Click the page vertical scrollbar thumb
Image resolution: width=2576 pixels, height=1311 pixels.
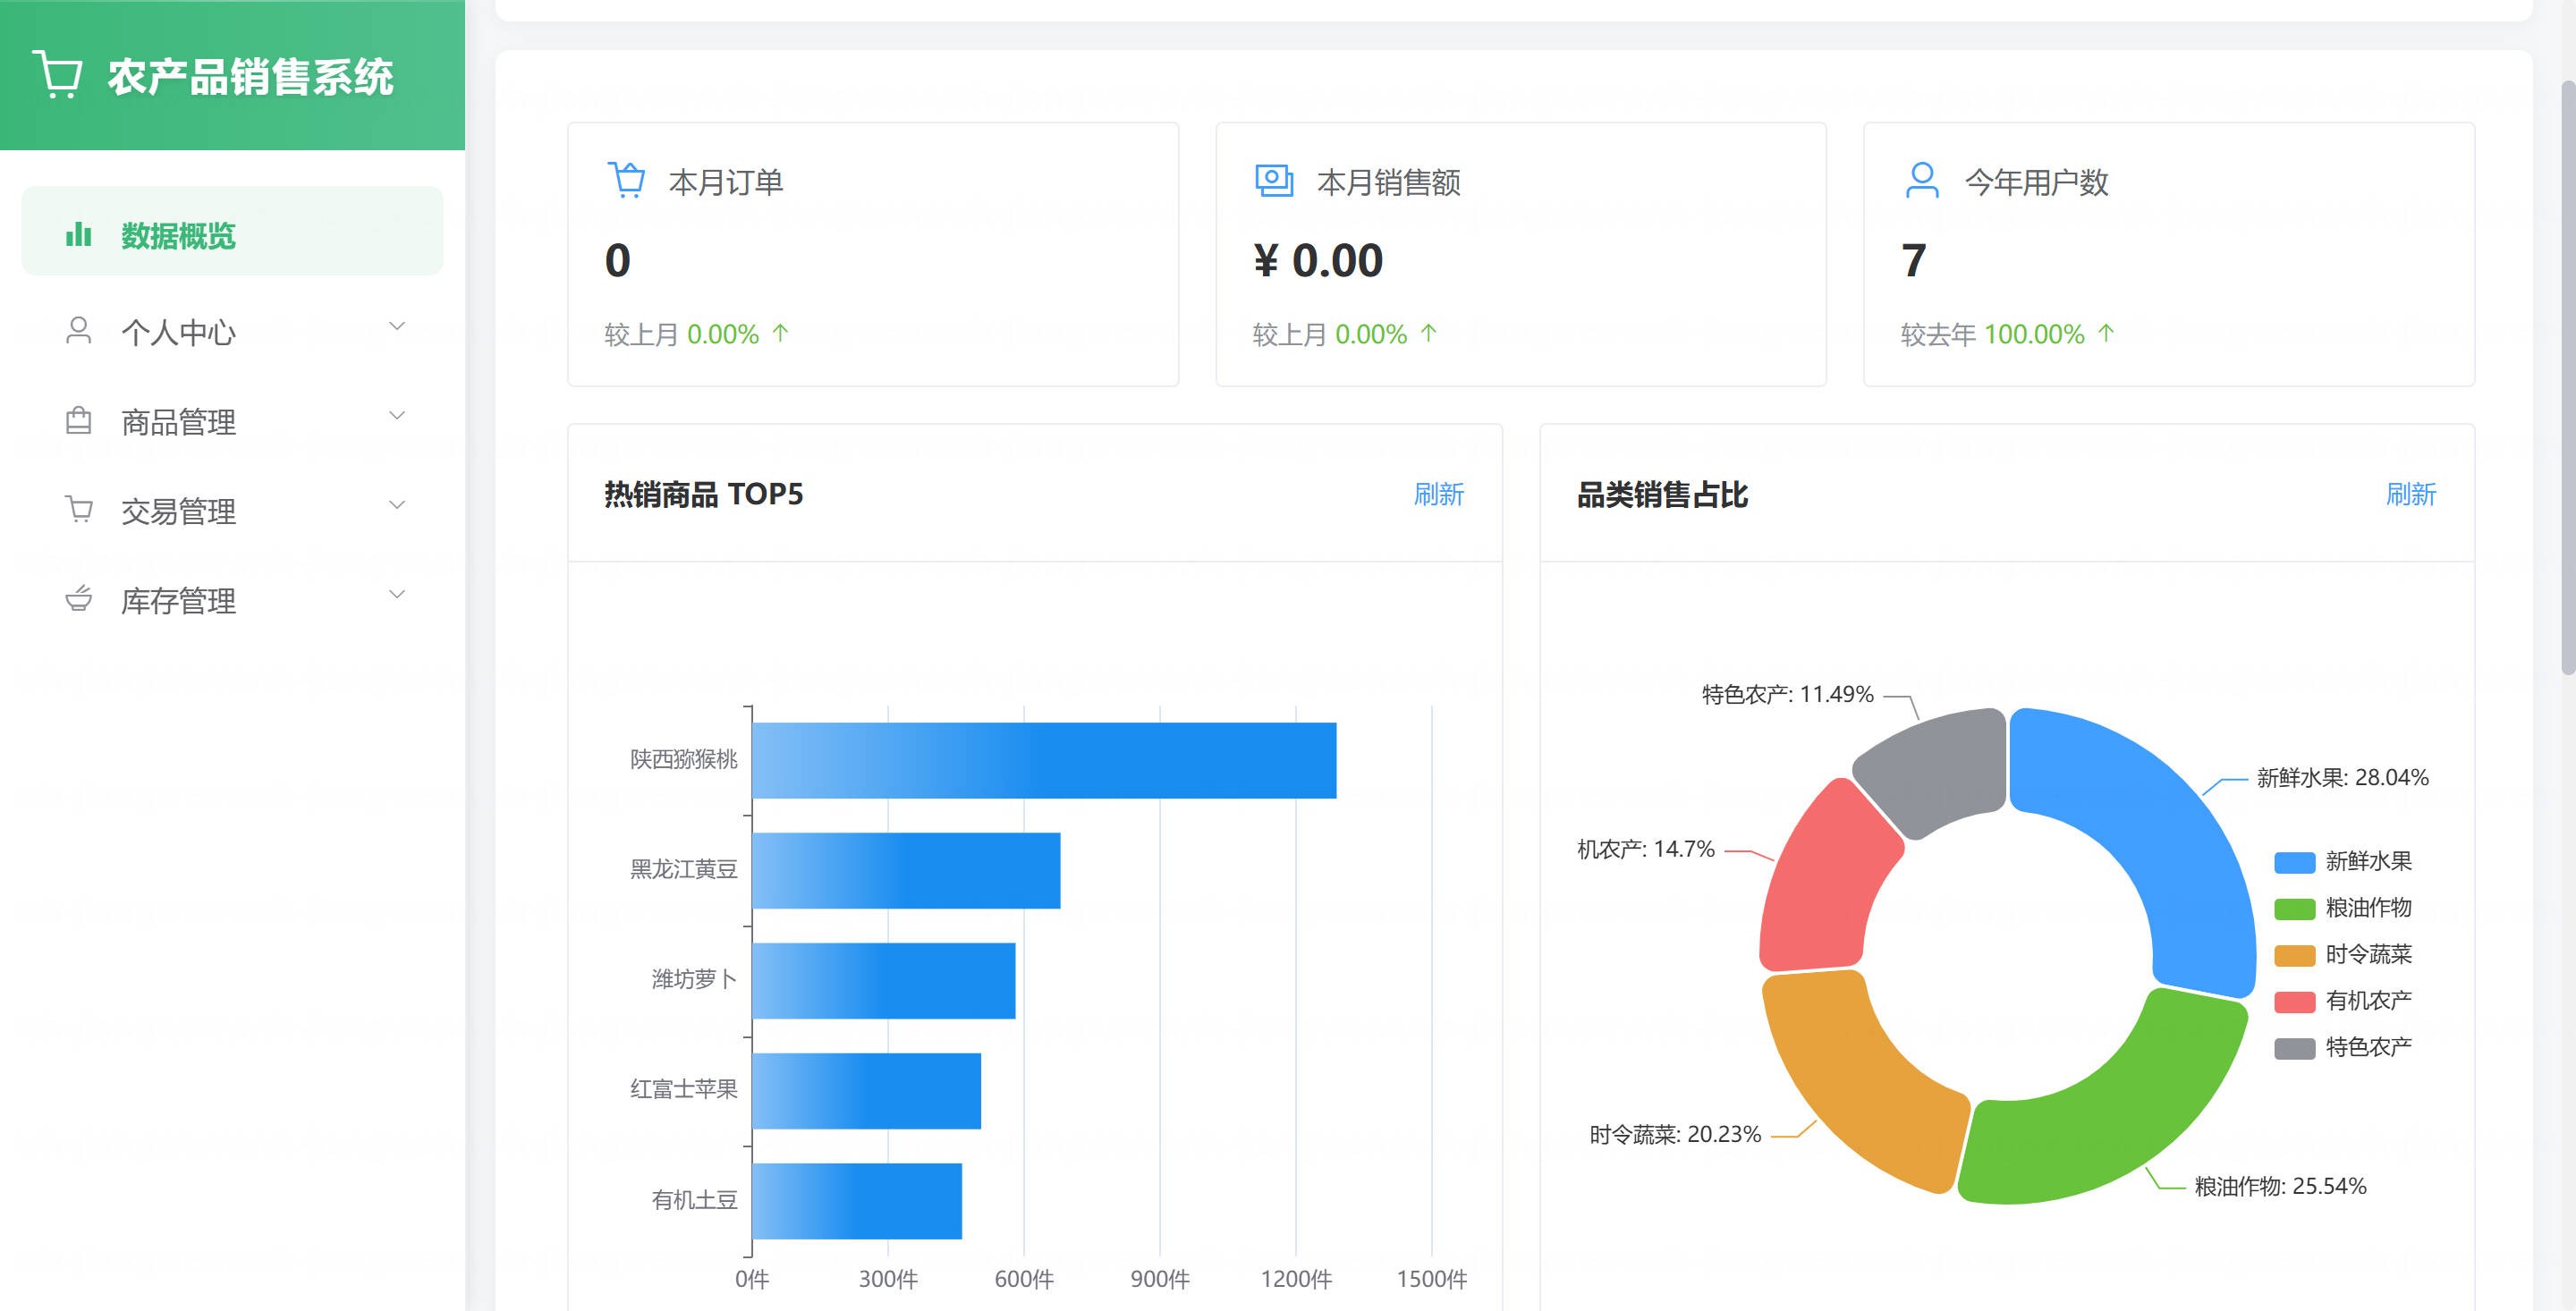coord(2567,378)
